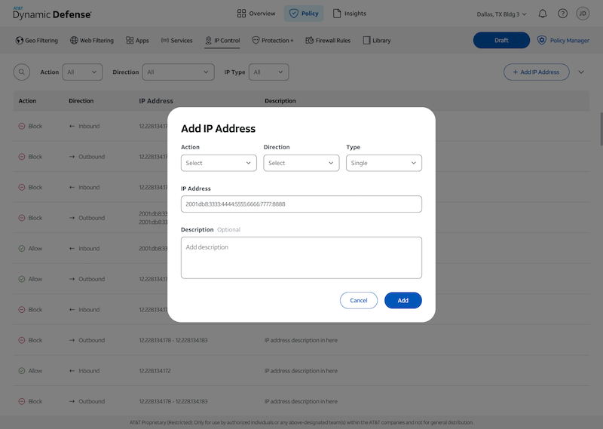Image resolution: width=603 pixels, height=429 pixels.
Task: Click the page vertical scrollbar thumb
Action: pos(601,129)
